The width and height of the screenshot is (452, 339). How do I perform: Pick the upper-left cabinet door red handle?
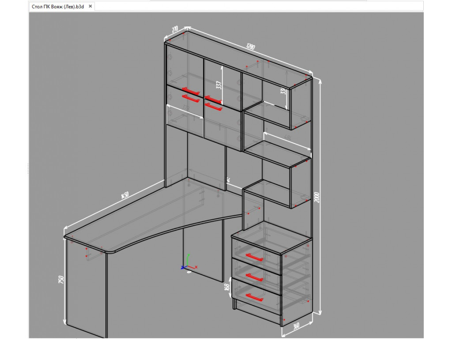tap(191, 90)
